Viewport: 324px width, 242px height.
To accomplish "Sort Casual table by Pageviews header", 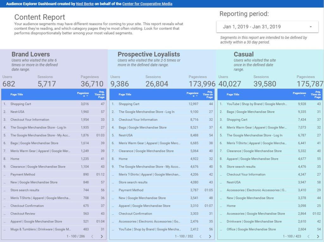I will pyautogui.click(x=299, y=93).
